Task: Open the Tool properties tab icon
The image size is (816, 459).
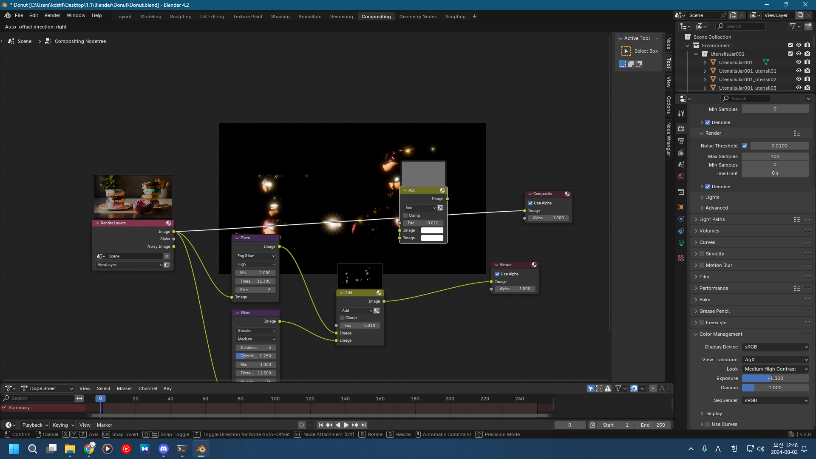Action: coord(681,113)
